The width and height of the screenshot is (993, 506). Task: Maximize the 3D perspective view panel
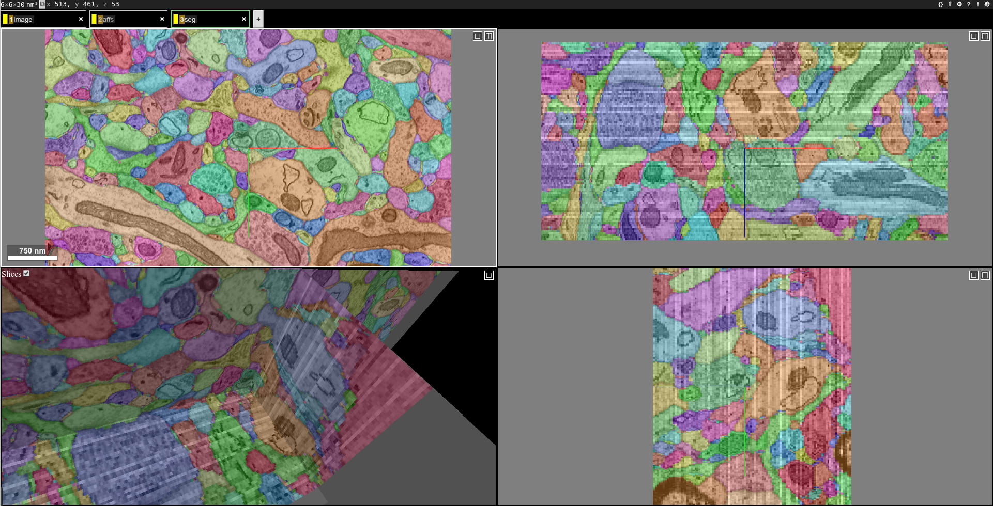tap(489, 275)
